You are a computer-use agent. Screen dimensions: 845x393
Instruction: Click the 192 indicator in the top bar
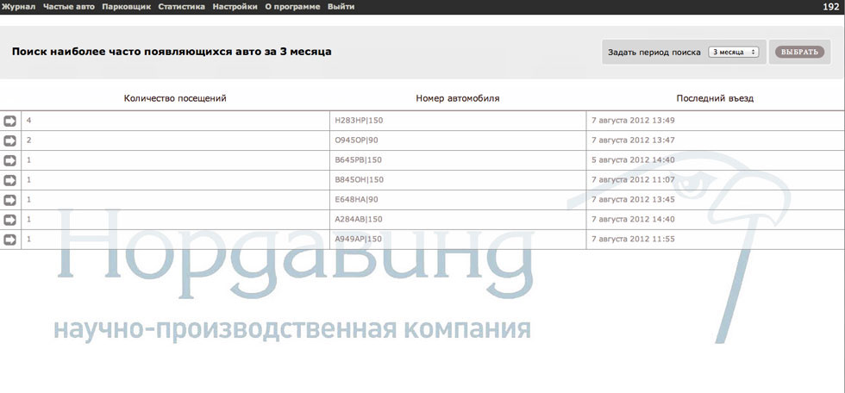(x=830, y=7)
